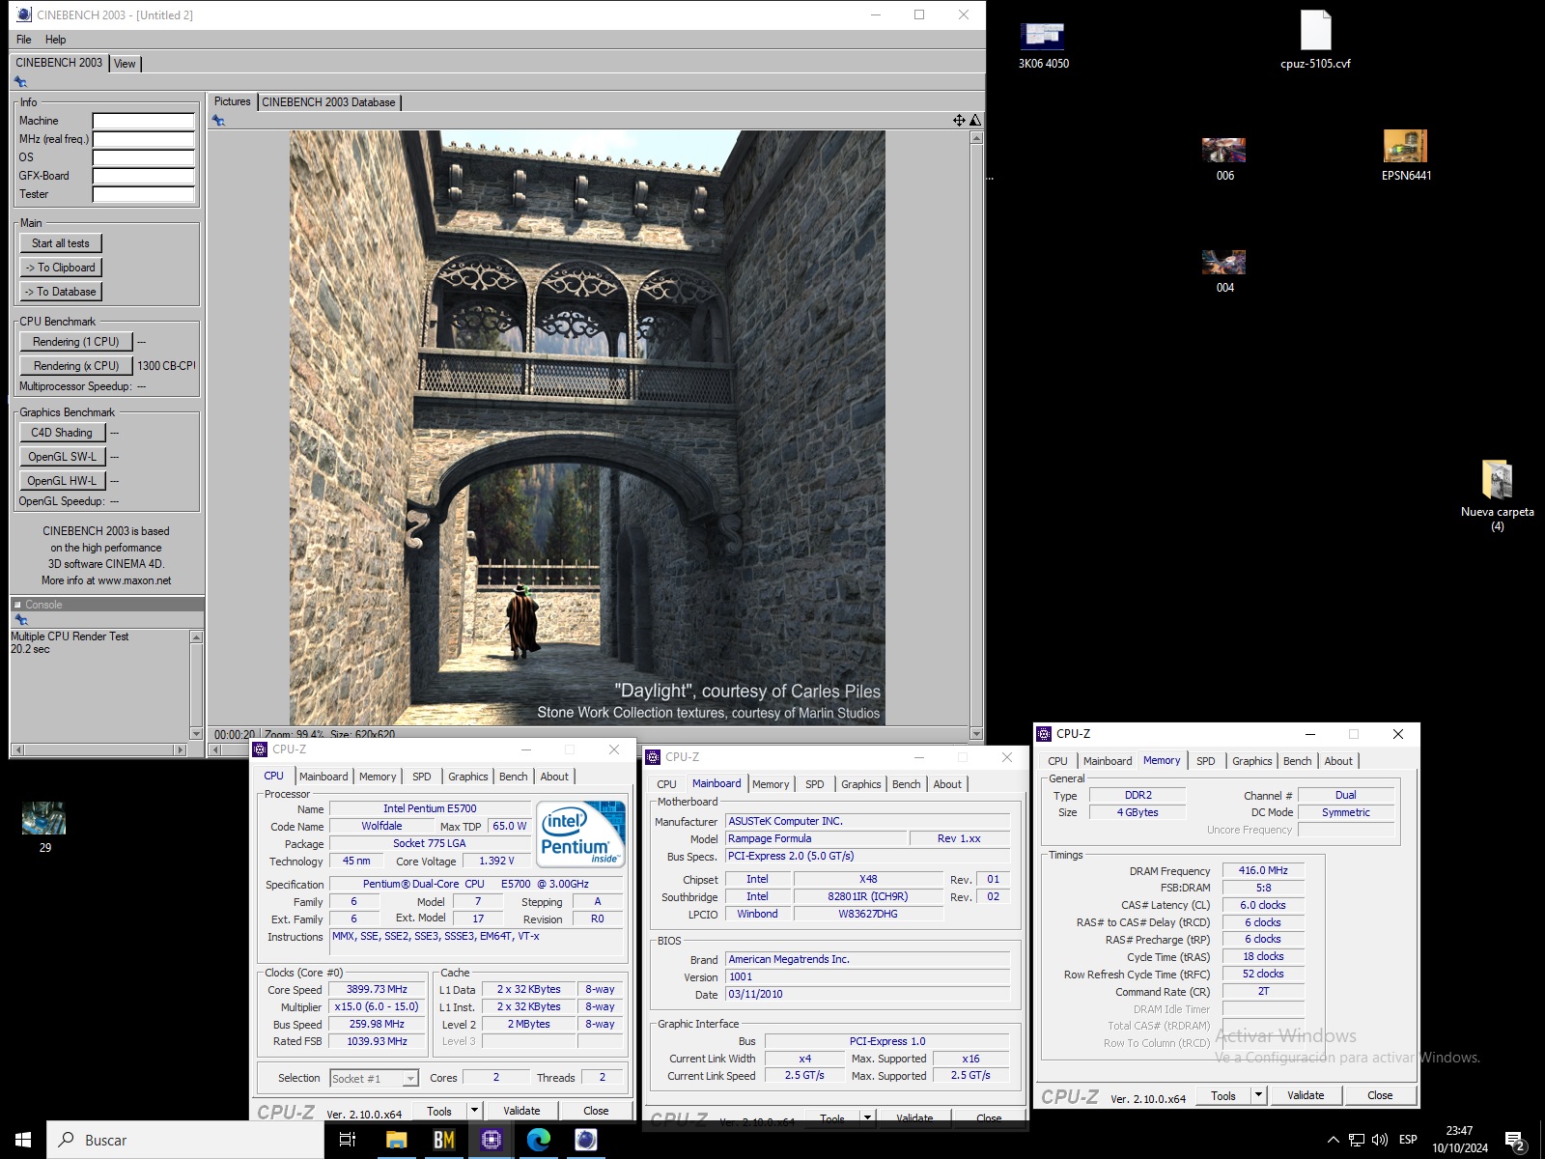Click into the Machine info field
Image resolution: width=1545 pixels, height=1159 pixels.
(144, 121)
